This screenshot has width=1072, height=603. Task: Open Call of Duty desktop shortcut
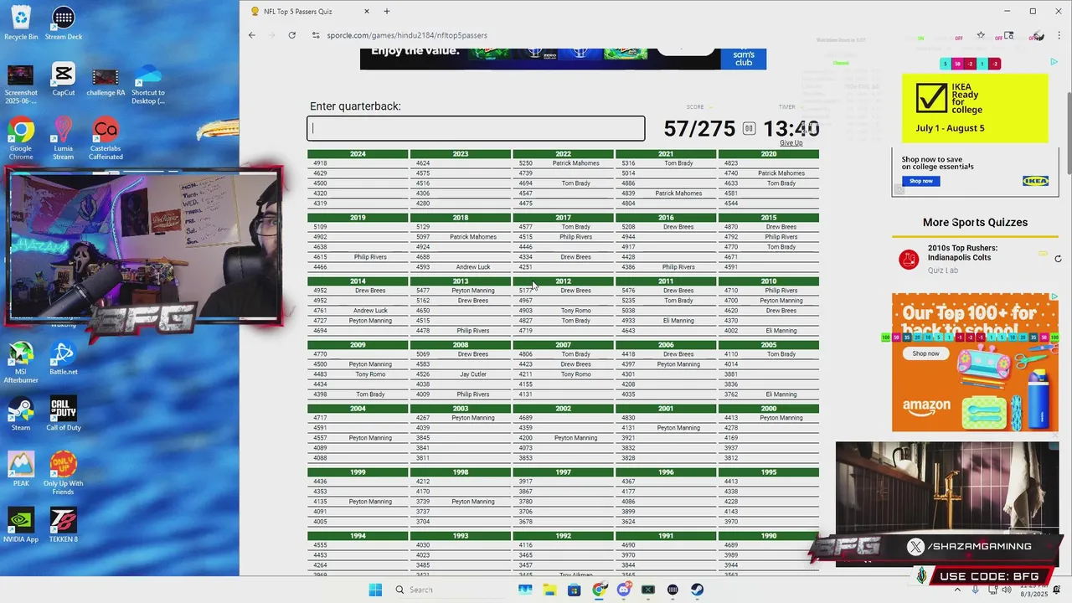click(64, 414)
